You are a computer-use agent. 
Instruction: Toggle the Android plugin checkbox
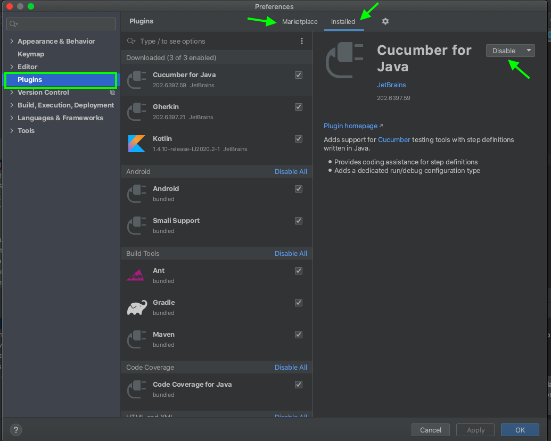[x=299, y=188]
